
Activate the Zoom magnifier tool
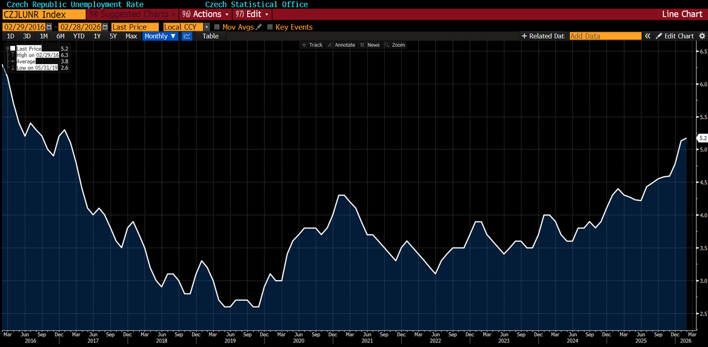395,45
